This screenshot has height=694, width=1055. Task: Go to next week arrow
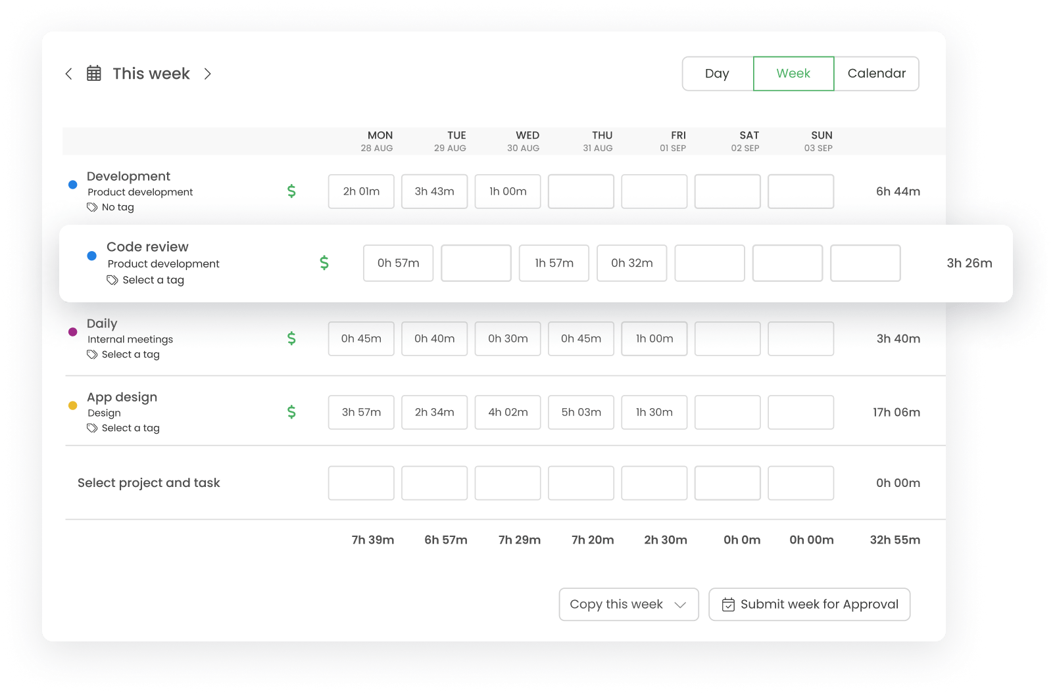tap(208, 74)
